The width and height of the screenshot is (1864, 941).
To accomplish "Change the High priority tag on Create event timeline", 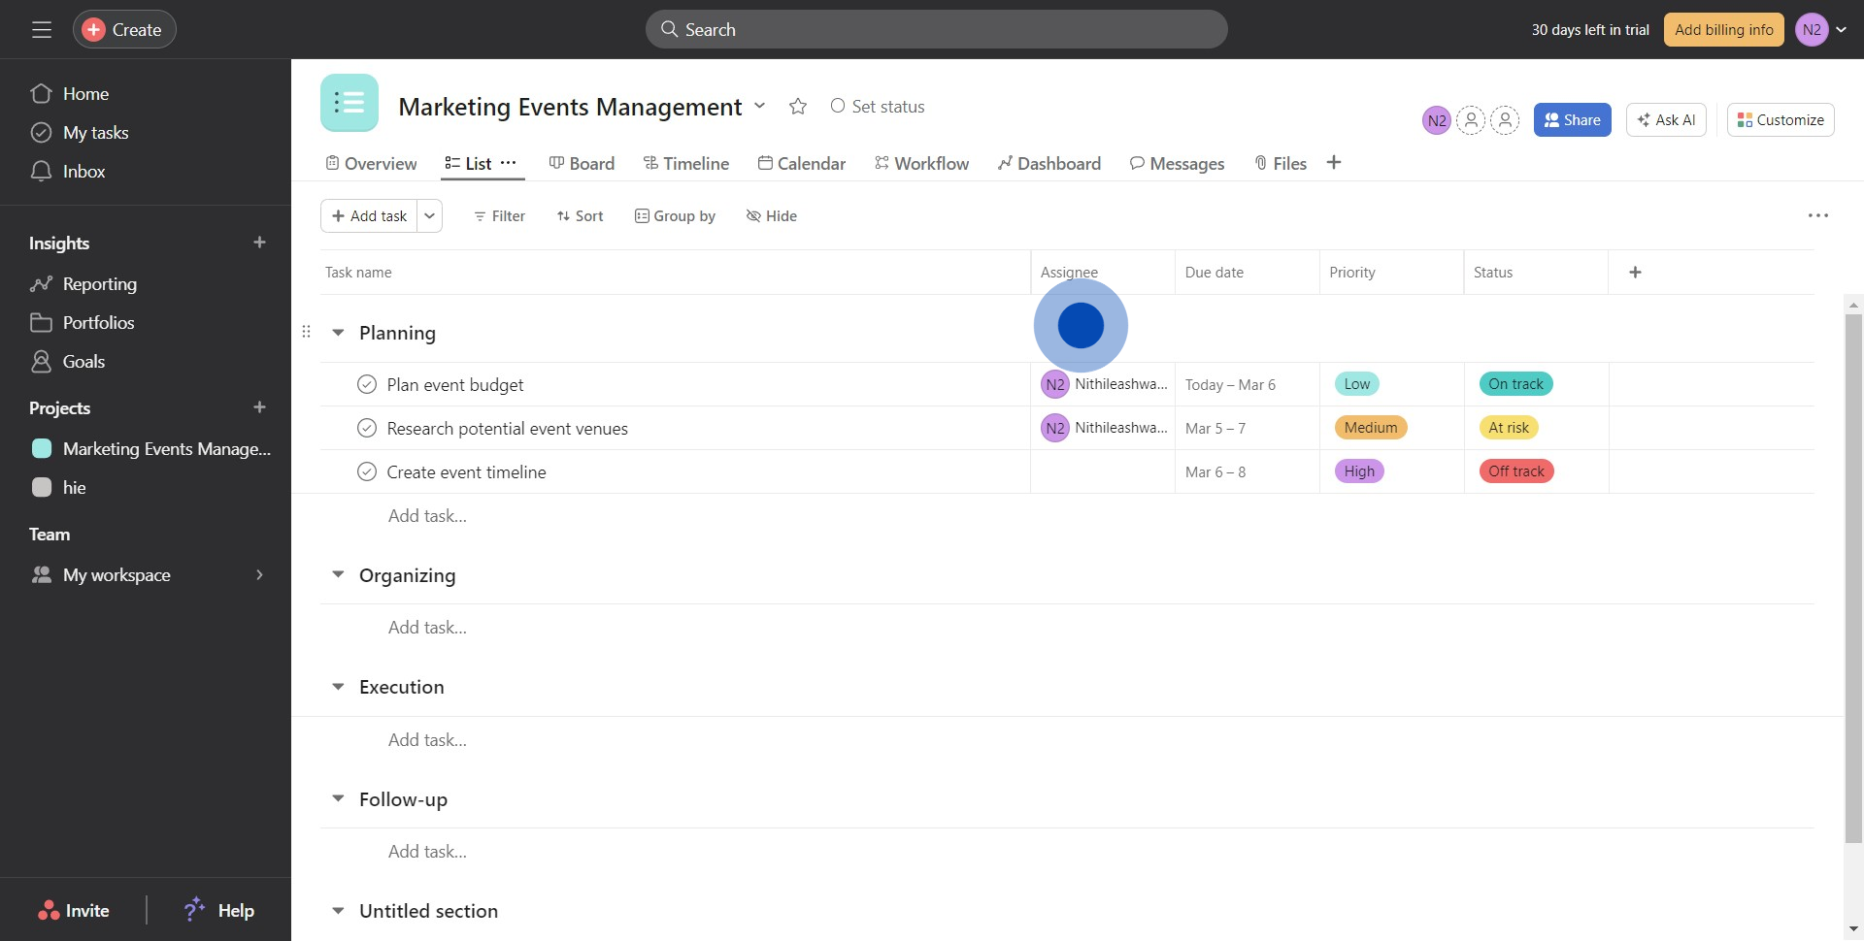I will click(x=1358, y=470).
